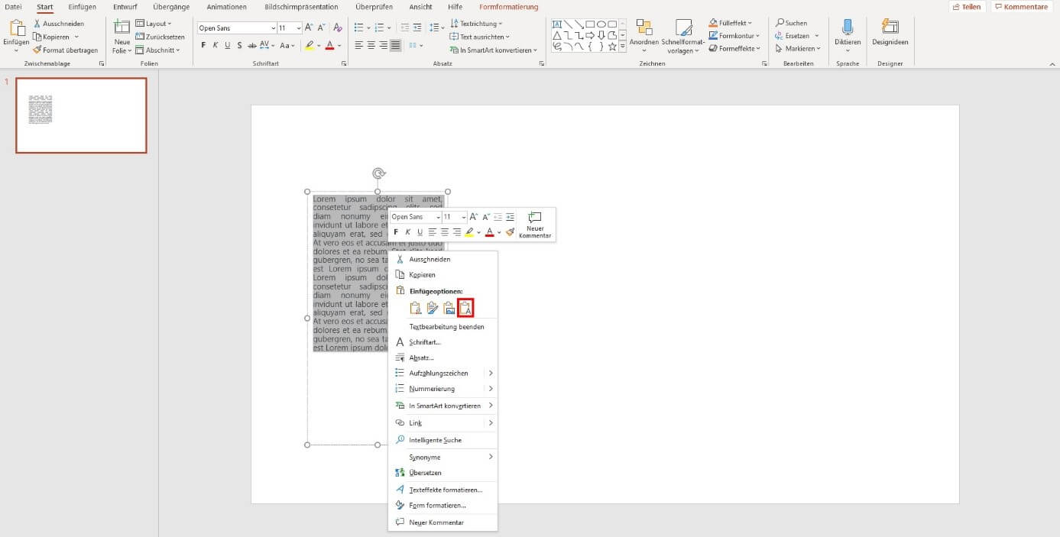This screenshot has height=537, width=1060.
Task: Click the big Einfügen clipboard icon in ribbon
Action: 16,29
